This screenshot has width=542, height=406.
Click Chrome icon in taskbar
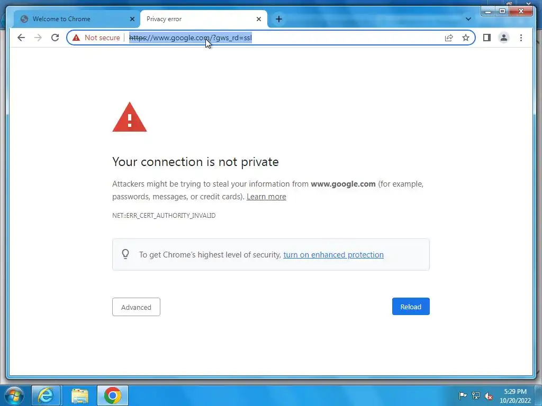tap(113, 395)
